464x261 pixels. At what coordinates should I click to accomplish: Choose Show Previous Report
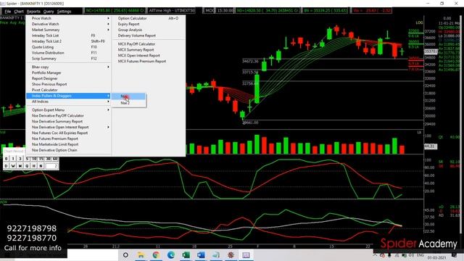pos(68,84)
